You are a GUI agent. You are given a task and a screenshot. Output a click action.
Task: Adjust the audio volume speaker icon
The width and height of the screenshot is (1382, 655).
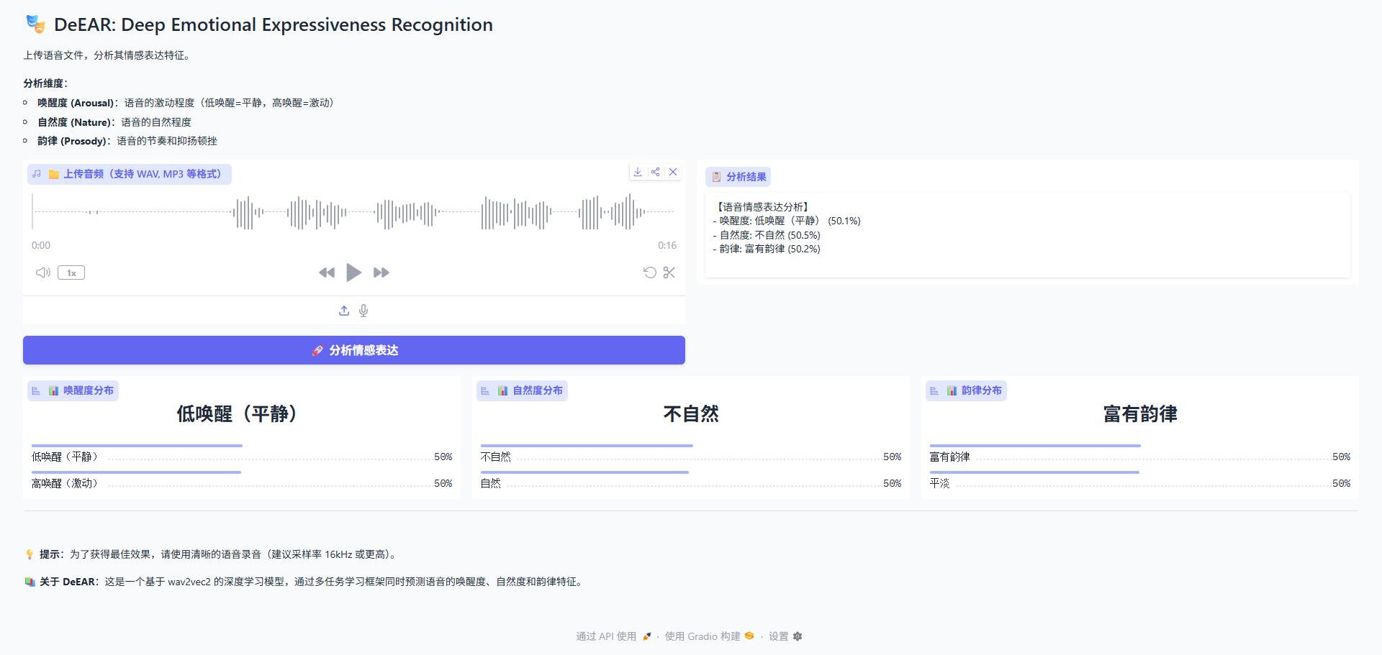pos(43,272)
